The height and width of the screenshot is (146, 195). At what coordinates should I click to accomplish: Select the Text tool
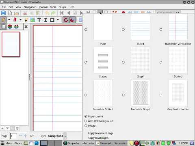pyautogui.click(x=39, y=20)
